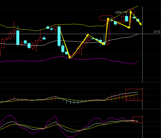This screenshot has width=161, height=138.
Task: Click the red rectangle in the MACD panel
Action: click(x=134, y=95)
